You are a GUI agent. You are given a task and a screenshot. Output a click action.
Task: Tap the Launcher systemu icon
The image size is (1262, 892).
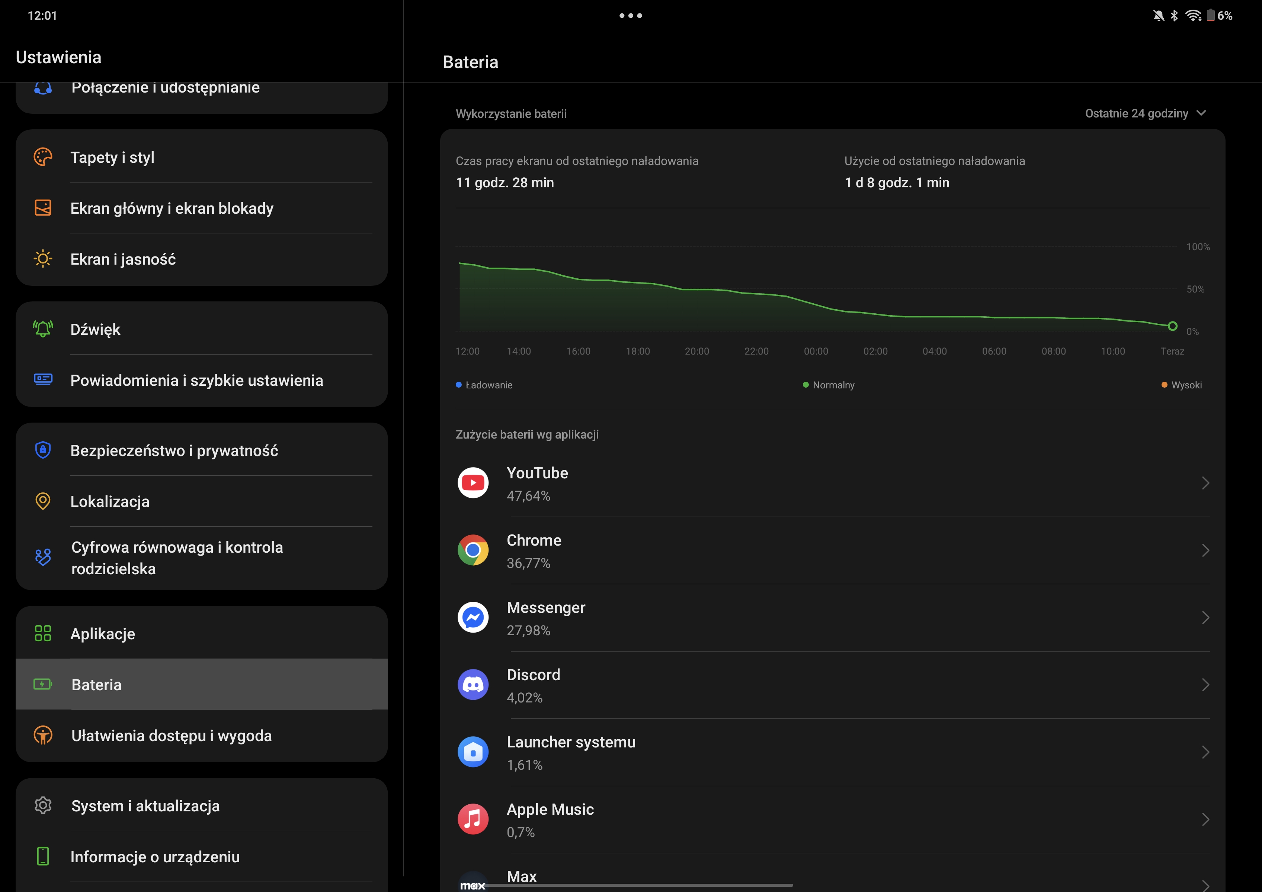(x=473, y=752)
